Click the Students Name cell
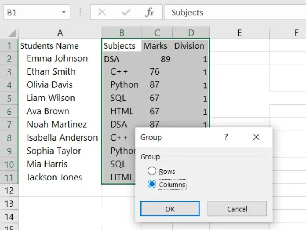The image size is (306, 230). click(49, 46)
